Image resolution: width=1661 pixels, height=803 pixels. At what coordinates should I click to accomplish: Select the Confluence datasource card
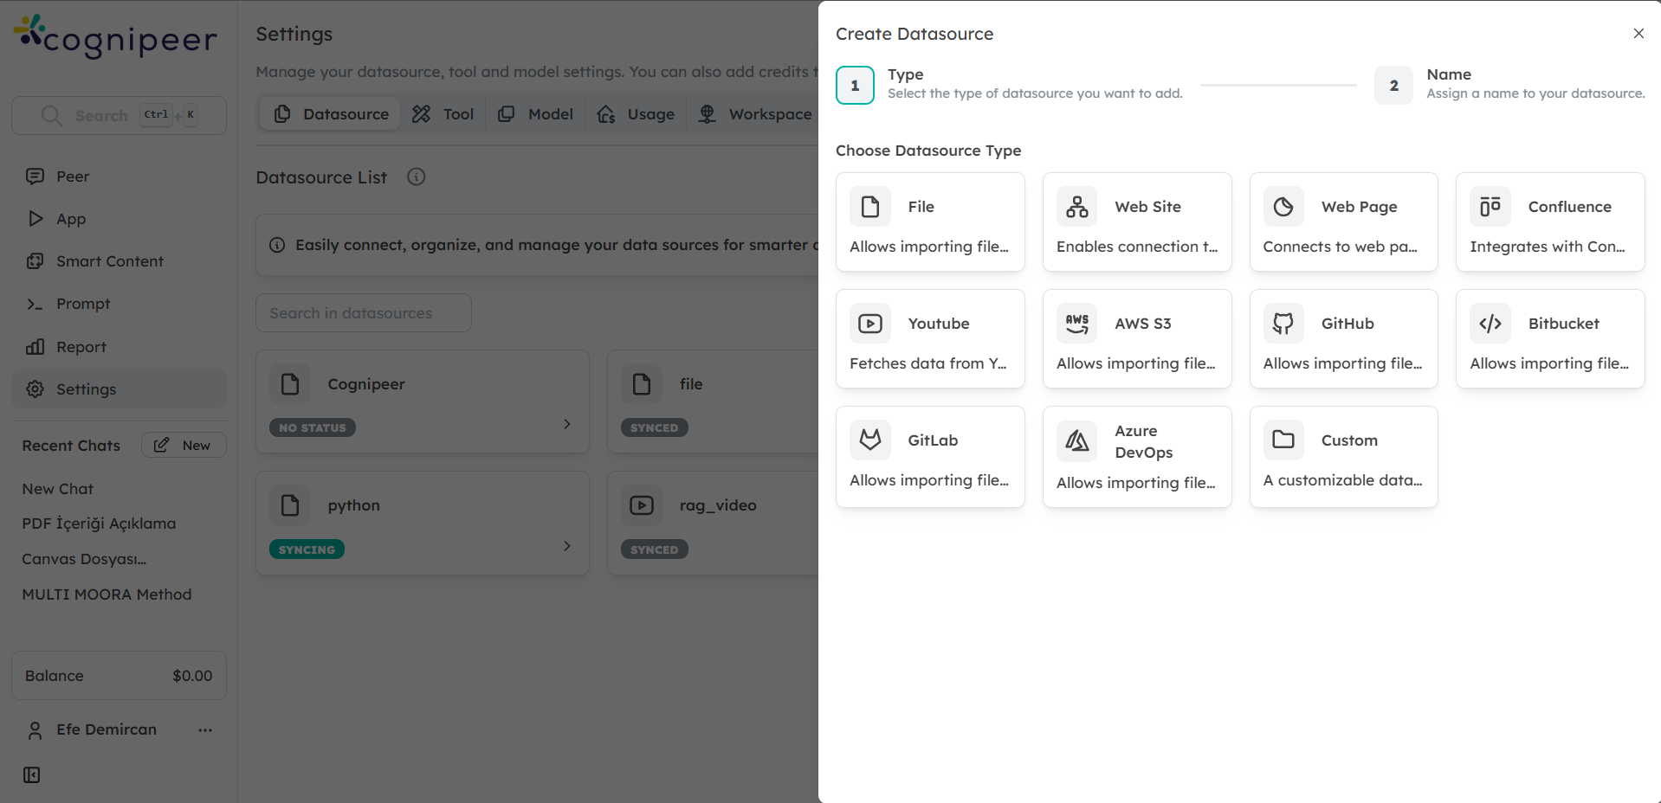(1549, 222)
